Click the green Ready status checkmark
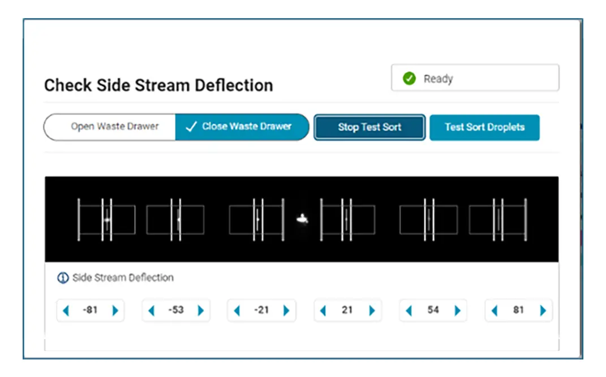Viewport: 606px width, 377px height. coord(409,79)
